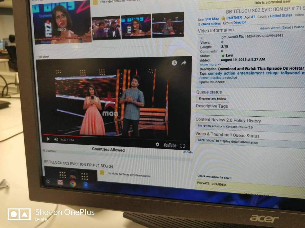Open the player settings gear icon
Viewport: 305px width, 228px height.
(157, 144)
